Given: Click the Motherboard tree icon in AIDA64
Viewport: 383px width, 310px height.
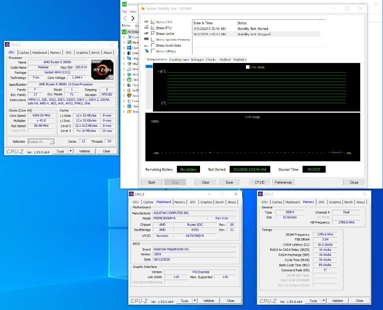Looking at the screenshot, I should pyautogui.click(x=129, y=42).
